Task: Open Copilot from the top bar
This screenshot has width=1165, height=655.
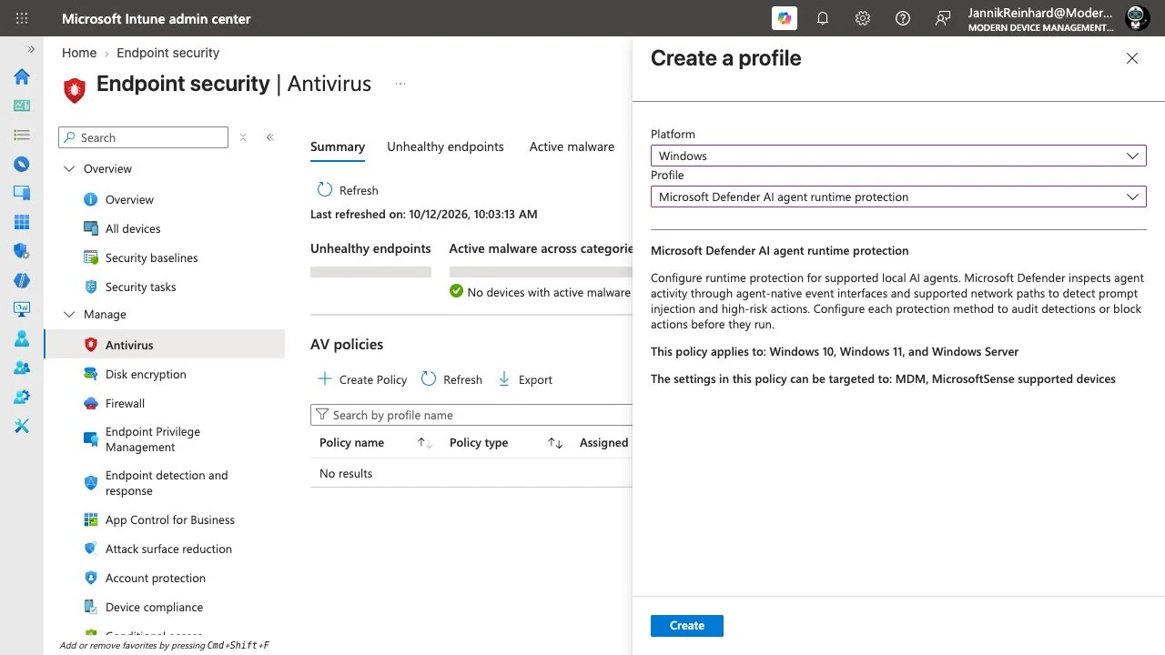Action: (784, 18)
